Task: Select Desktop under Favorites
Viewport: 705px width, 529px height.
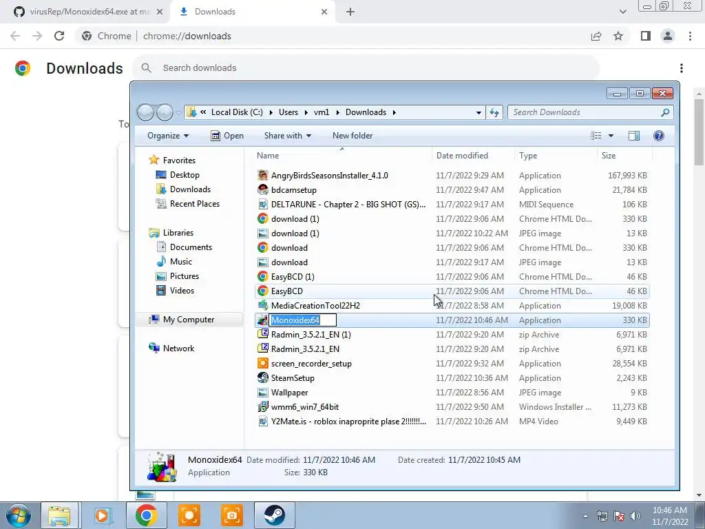Action: click(x=185, y=175)
